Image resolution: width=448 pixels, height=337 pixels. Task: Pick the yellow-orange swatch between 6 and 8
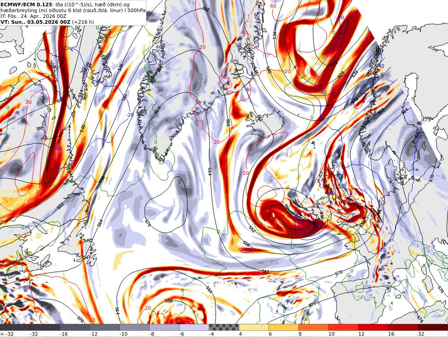[x=284, y=327]
